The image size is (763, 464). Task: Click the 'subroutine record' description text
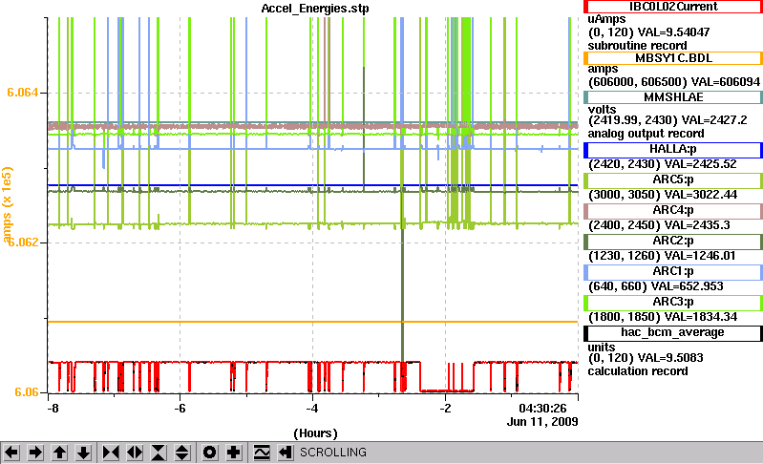[637, 46]
